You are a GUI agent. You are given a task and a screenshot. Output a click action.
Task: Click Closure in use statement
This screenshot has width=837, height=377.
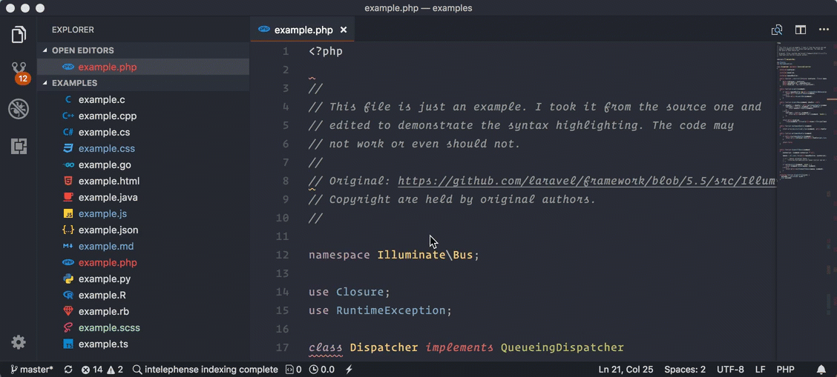360,292
